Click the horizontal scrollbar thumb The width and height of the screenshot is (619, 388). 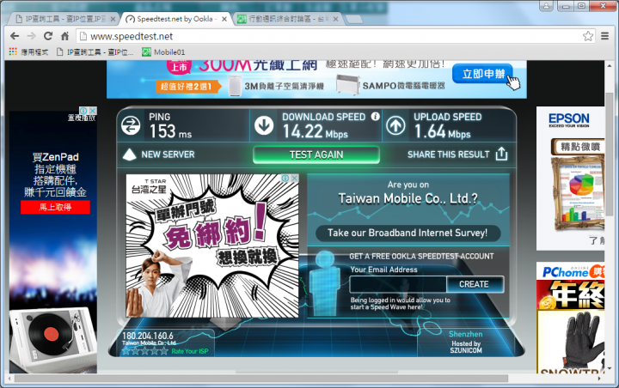pos(261,379)
